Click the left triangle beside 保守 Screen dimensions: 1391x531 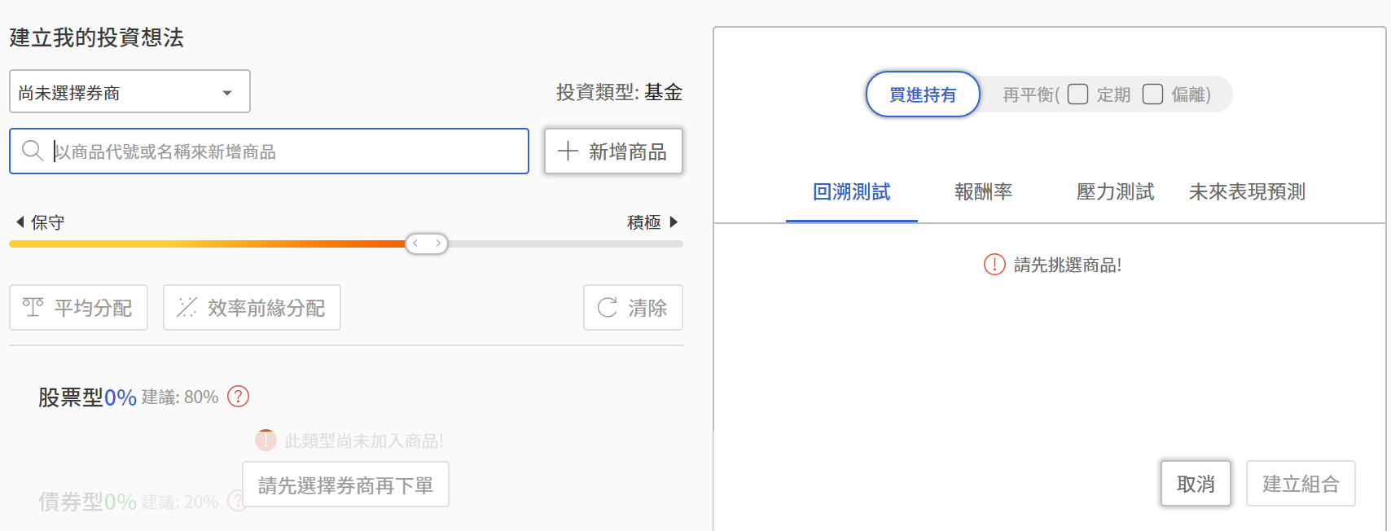[20, 222]
